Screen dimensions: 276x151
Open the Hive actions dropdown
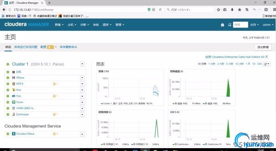click(x=82, y=90)
